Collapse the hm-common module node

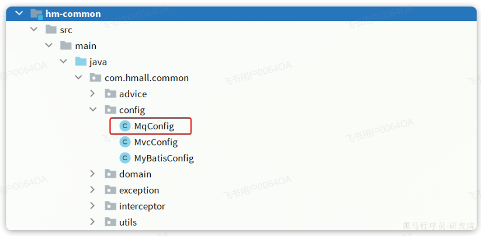point(19,14)
